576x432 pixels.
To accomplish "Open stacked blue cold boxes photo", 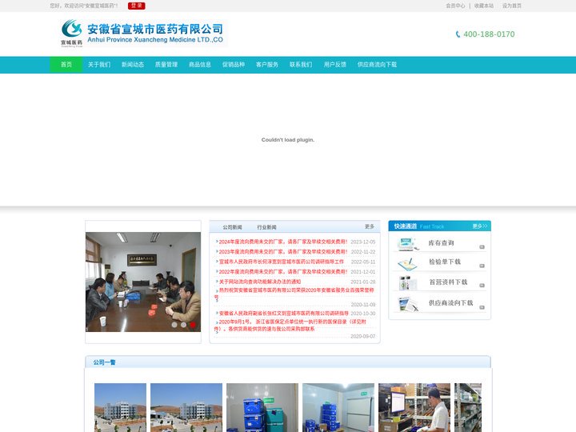I will click(x=262, y=407).
